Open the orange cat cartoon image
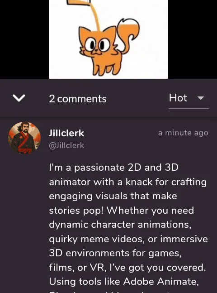The width and height of the screenshot is (217, 293). click(108, 39)
